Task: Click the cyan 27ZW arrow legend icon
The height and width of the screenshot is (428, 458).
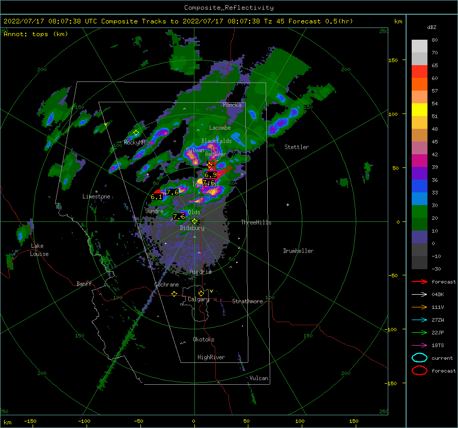Action: 419,320
